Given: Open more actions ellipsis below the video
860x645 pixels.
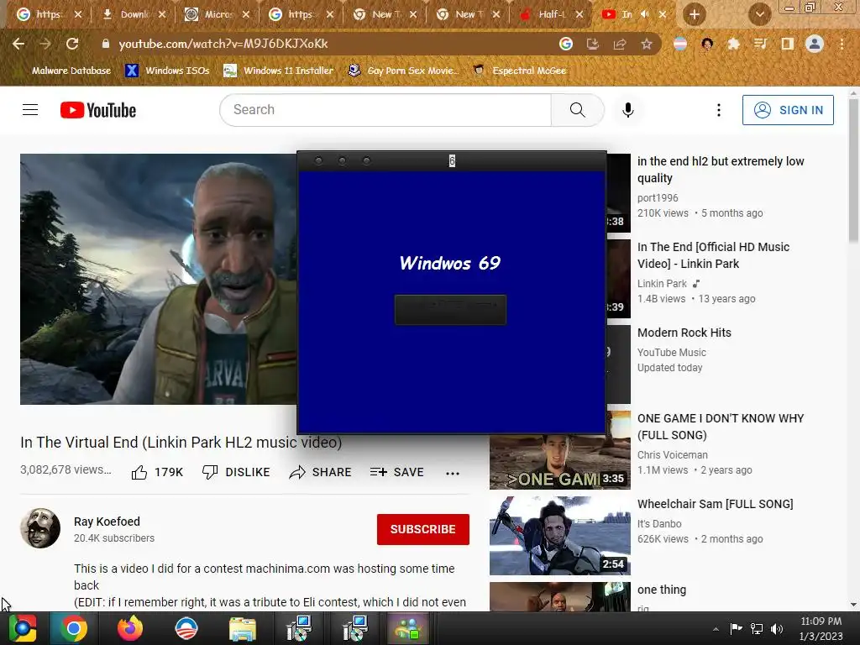Looking at the screenshot, I should [453, 473].
